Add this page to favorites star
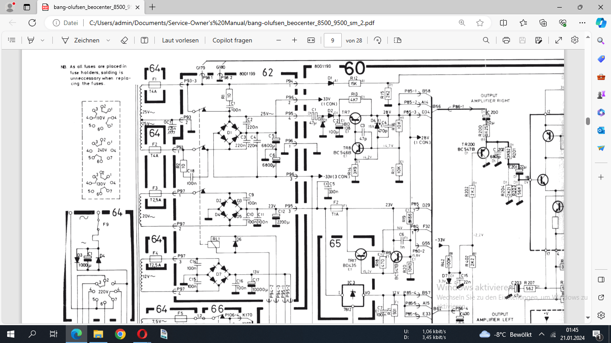The image size is (611, 343). pos(480,23)
